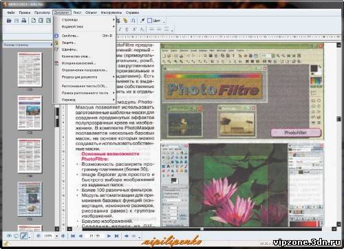
Task: Expand the 'Водяной знак' submenu
Action: tap(85, 27)
